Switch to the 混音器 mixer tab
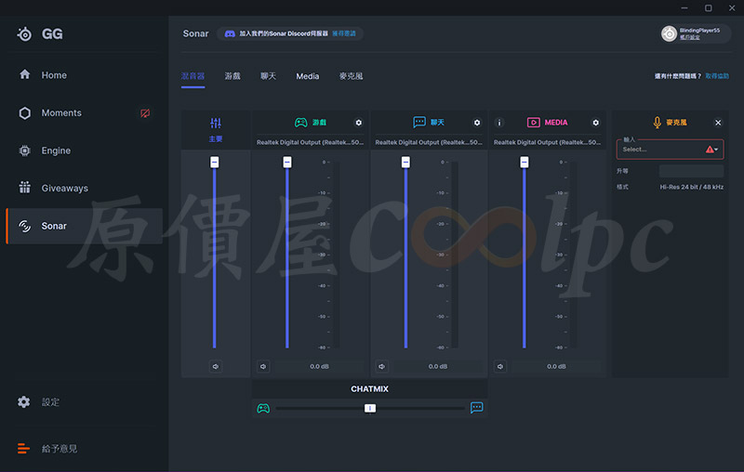744x472 pixels. click(x=193, y=76)
